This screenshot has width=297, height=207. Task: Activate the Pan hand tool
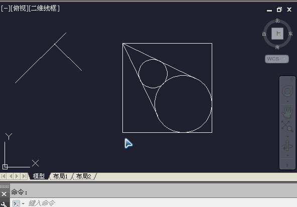click(x=287, y=112)
